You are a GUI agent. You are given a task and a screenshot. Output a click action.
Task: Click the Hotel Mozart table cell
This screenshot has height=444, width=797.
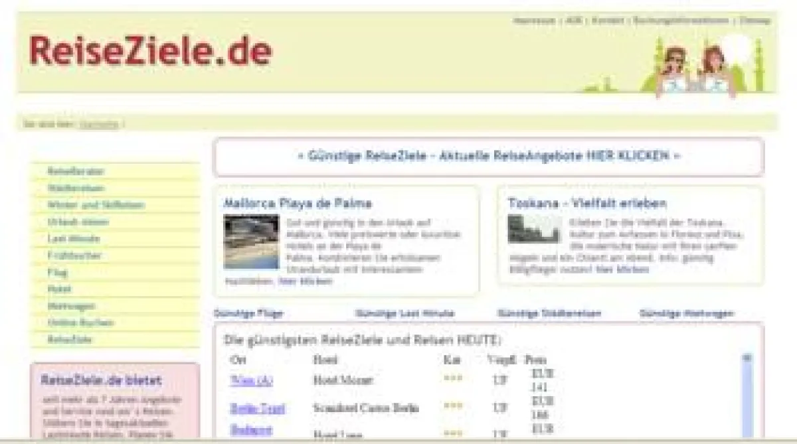[343, 380]
